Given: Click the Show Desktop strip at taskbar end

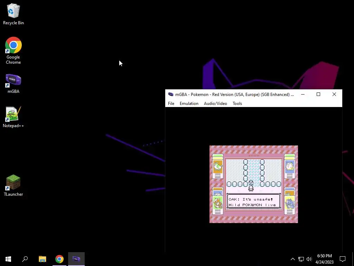Looking at the screenshot, I should pyautogui.click(x=353, y=259).
